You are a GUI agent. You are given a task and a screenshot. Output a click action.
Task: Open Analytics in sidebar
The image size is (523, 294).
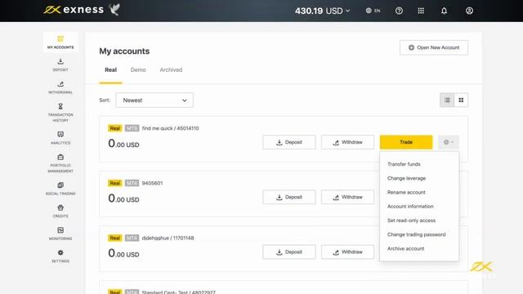tap(60, 138)
